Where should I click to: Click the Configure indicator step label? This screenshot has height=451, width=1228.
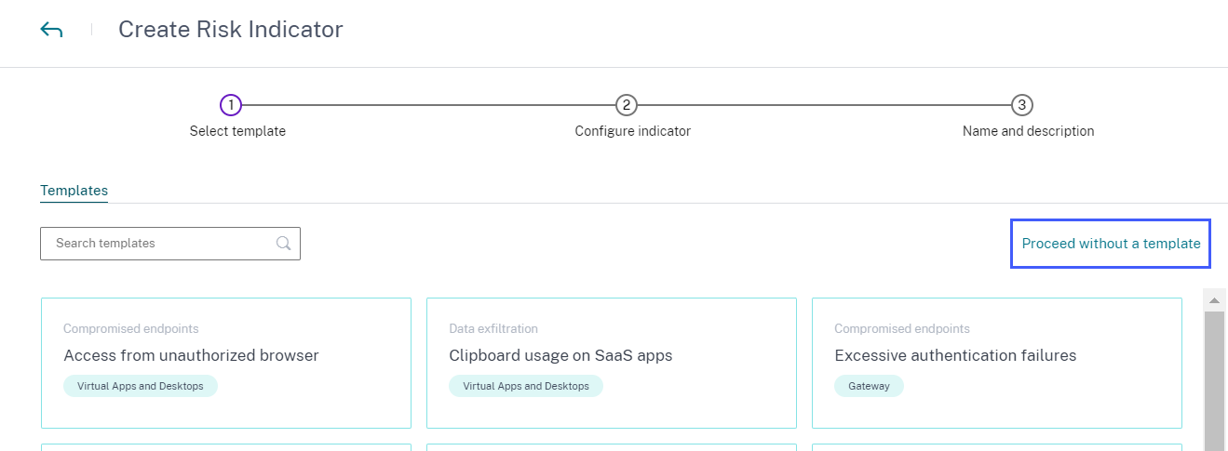click(633, 131)
